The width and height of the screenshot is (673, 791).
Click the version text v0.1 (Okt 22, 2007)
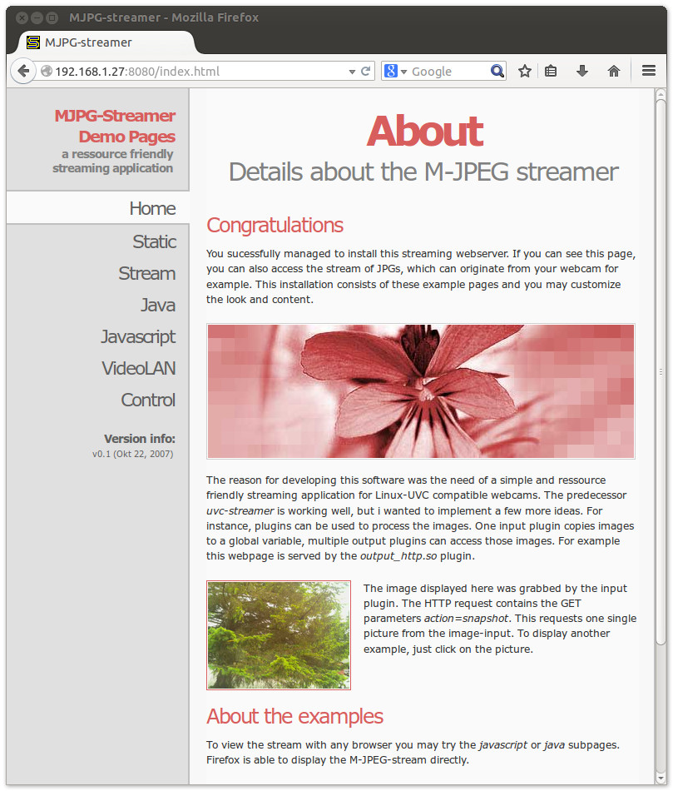(x=132, y=454)
